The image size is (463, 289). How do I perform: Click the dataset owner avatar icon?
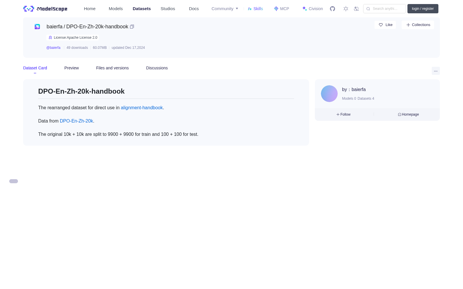37,27
